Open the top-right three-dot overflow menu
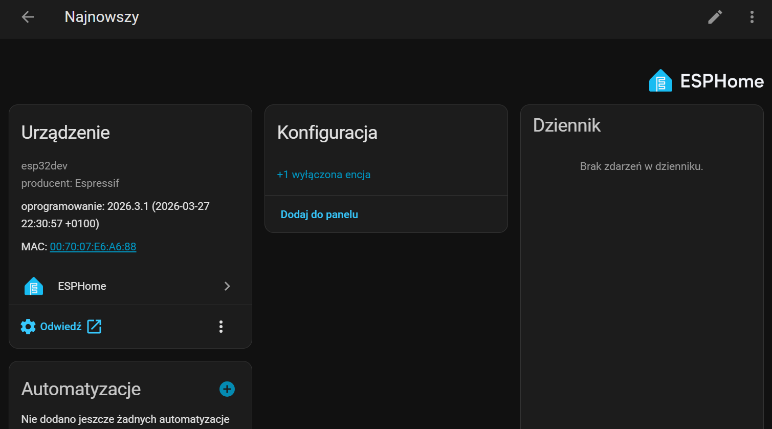The image size is (772, 429). tap(752, 17)
